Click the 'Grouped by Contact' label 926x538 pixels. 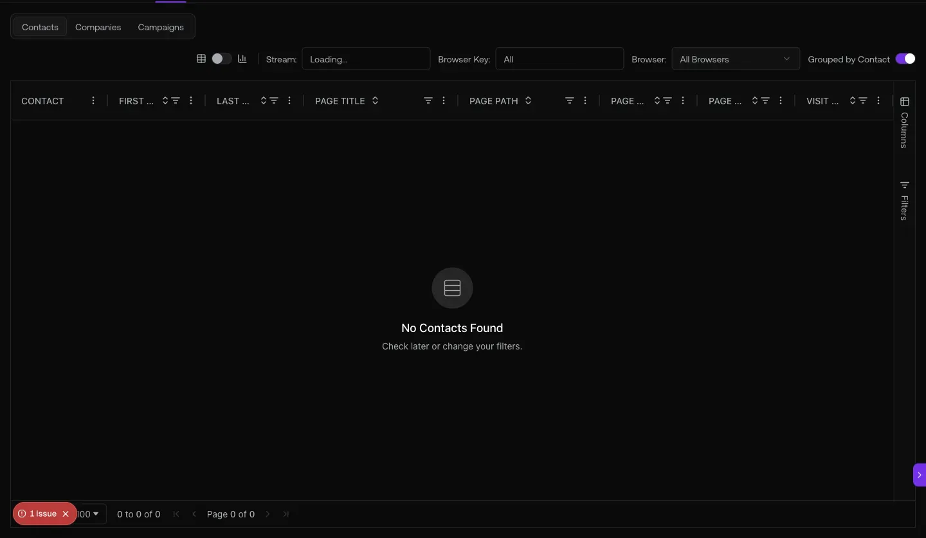pos(849,59)
